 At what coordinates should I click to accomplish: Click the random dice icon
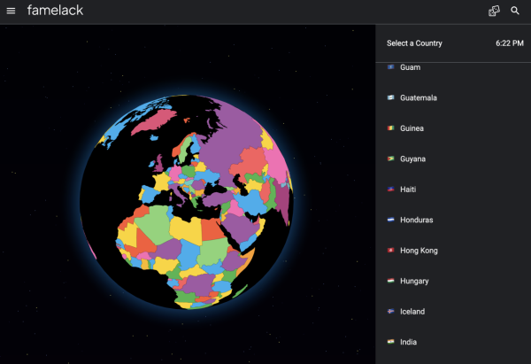click(495, 11)
